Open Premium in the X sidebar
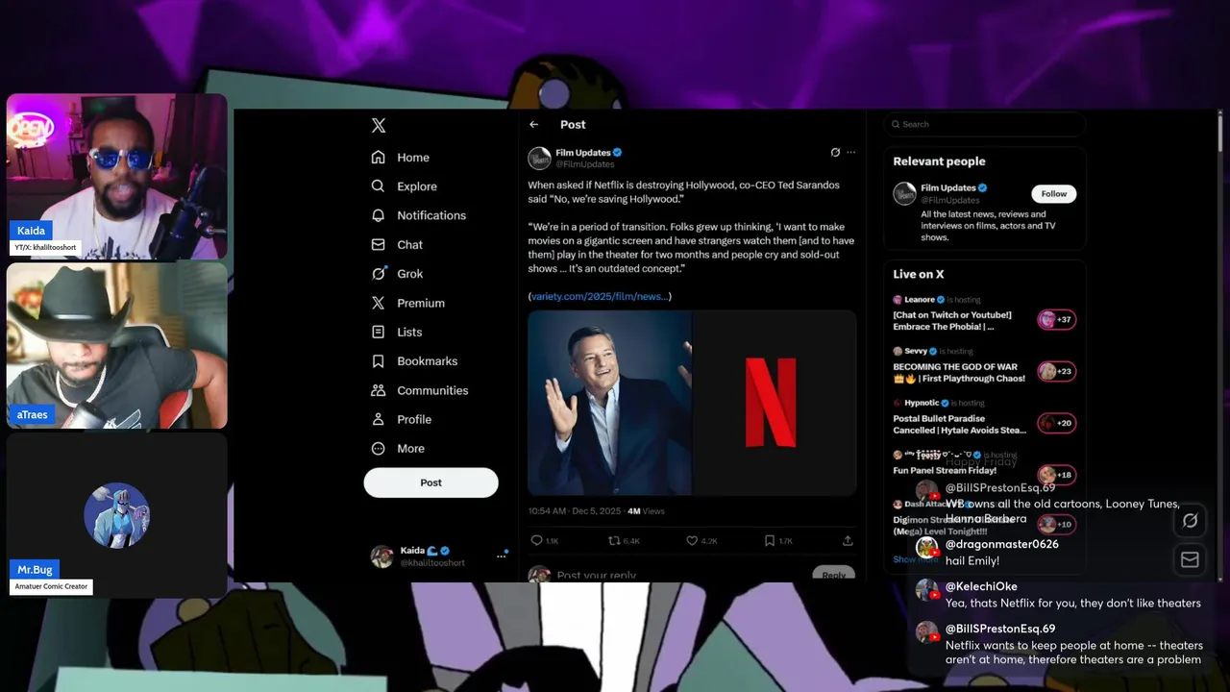This screenshot has height=692, width=1230. (x=408, y=303)
